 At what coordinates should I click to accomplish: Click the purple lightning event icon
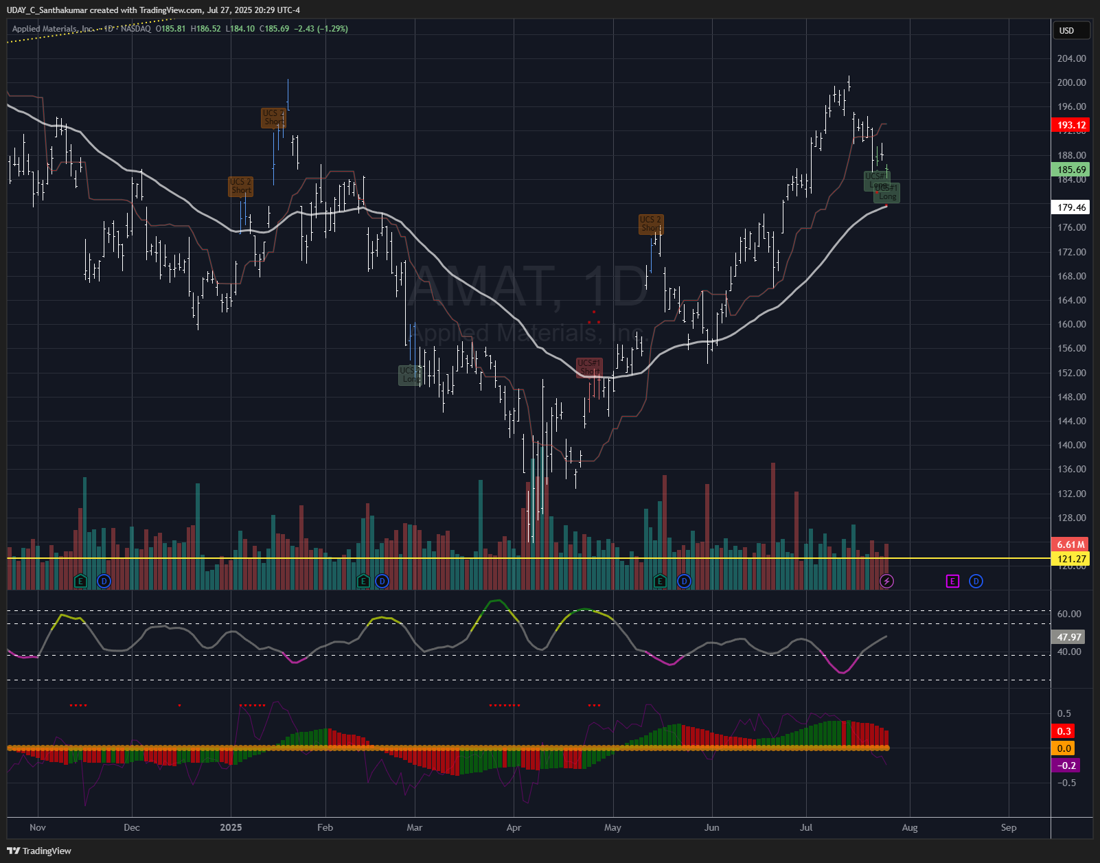pos(886,582)
